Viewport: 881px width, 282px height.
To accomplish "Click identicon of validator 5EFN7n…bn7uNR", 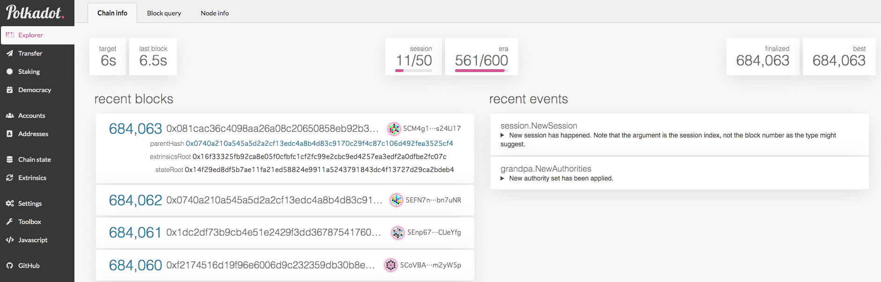I will coord(396,200).
